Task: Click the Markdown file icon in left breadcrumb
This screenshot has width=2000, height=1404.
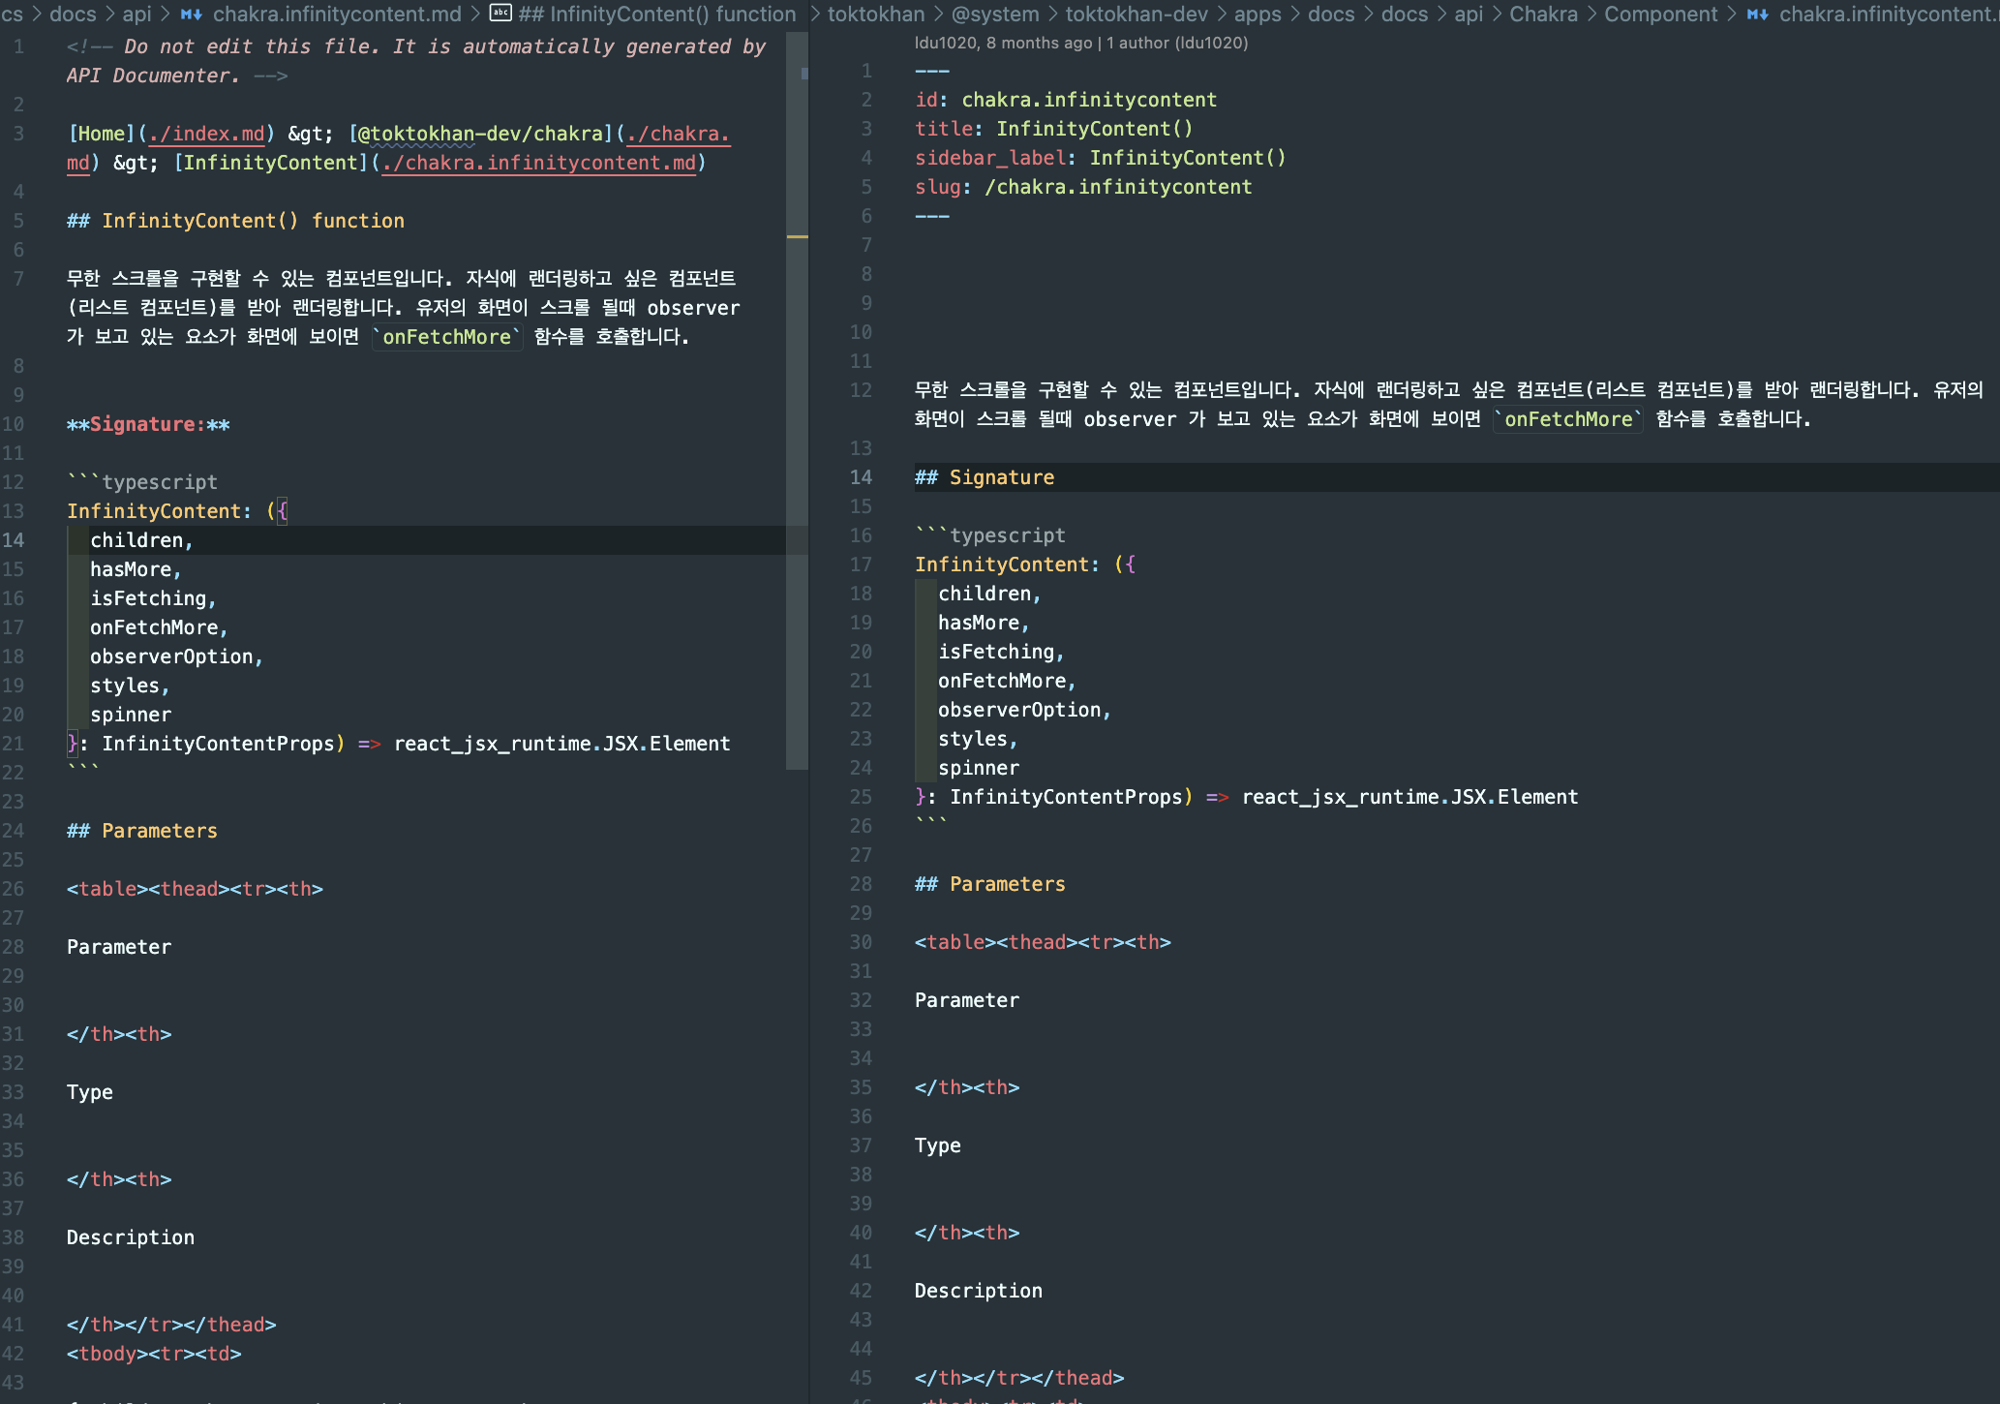Action: [191, 14]
